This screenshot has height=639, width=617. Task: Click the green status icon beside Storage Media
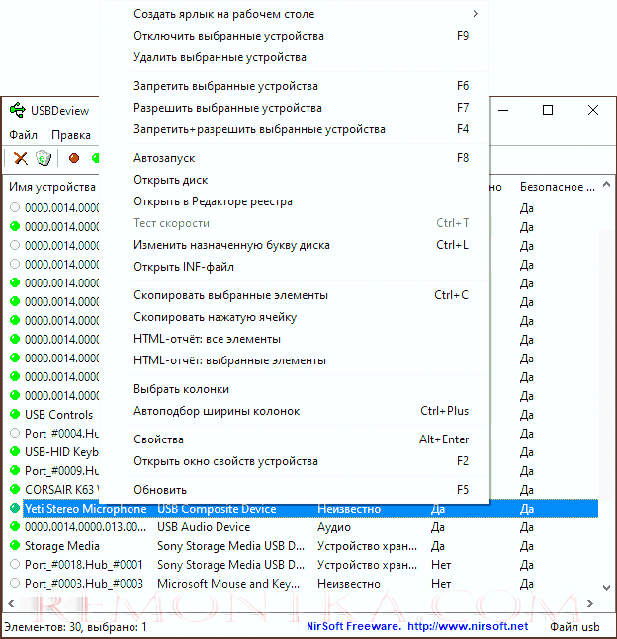pos(15,546)
